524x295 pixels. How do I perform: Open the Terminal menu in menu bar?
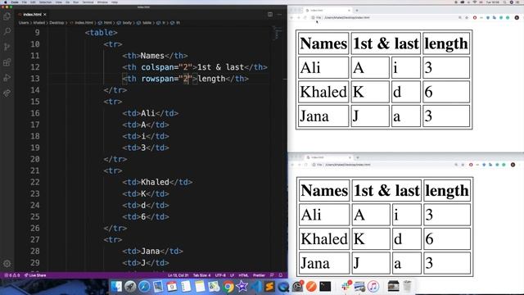(x=88, y=2)
